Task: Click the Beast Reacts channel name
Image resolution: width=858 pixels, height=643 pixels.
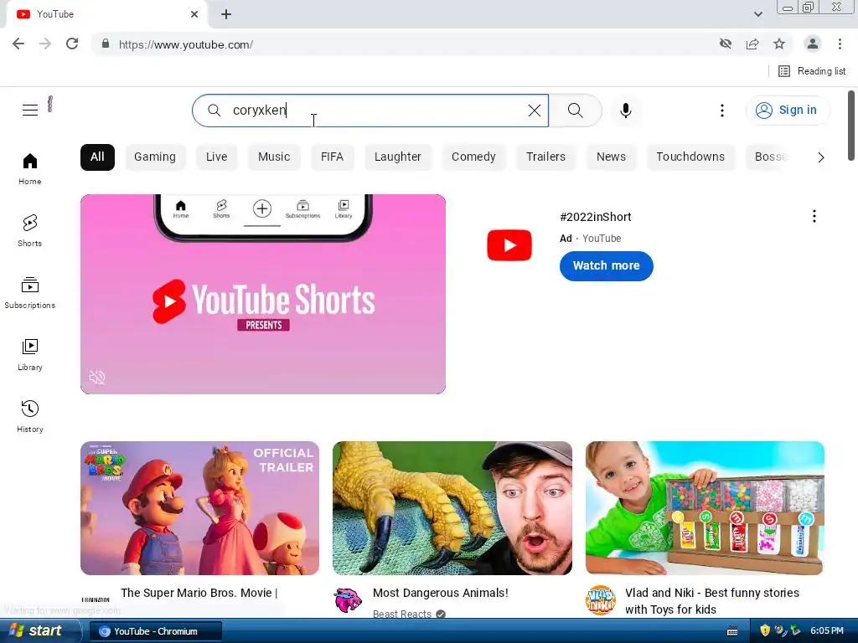Action: coord(402,614)
